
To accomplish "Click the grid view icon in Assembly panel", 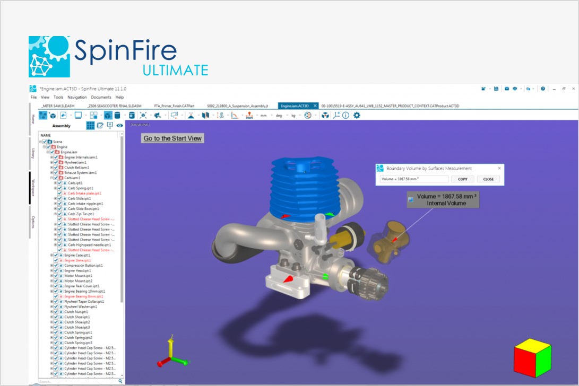I will (x=90, y=126).
